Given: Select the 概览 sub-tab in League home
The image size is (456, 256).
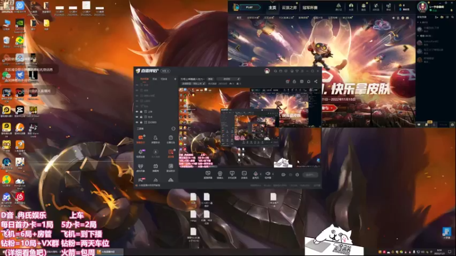Looking at the screenshot, I should click(239, 18).
